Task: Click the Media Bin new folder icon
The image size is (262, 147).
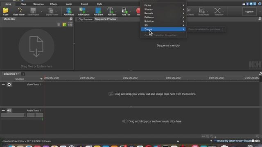Action: [x=65, y=24]
